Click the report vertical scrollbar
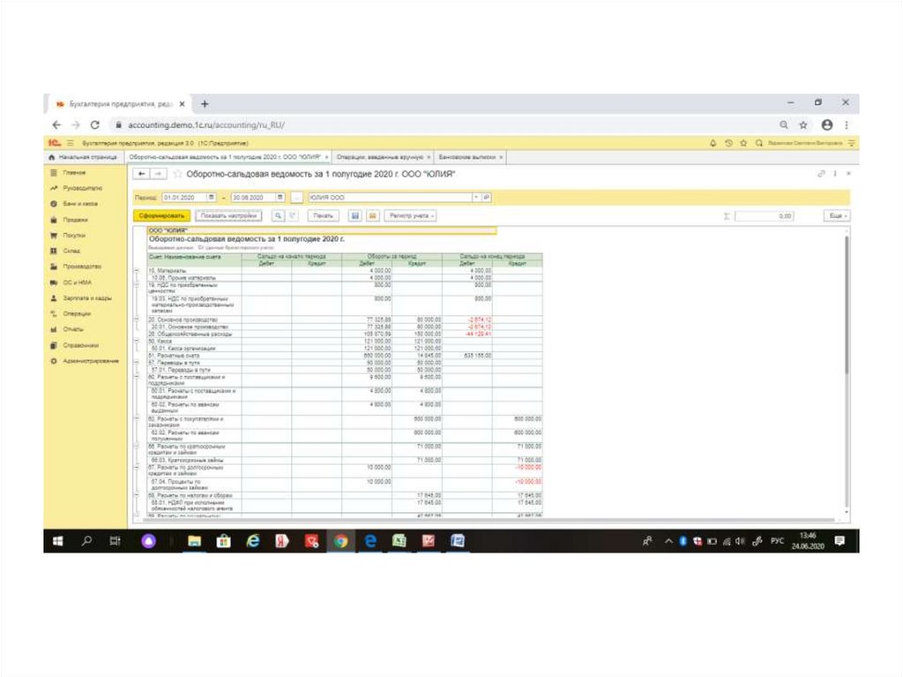Image resolution: width=903 pixels, height=677 pixels. [x=847, y=305]
